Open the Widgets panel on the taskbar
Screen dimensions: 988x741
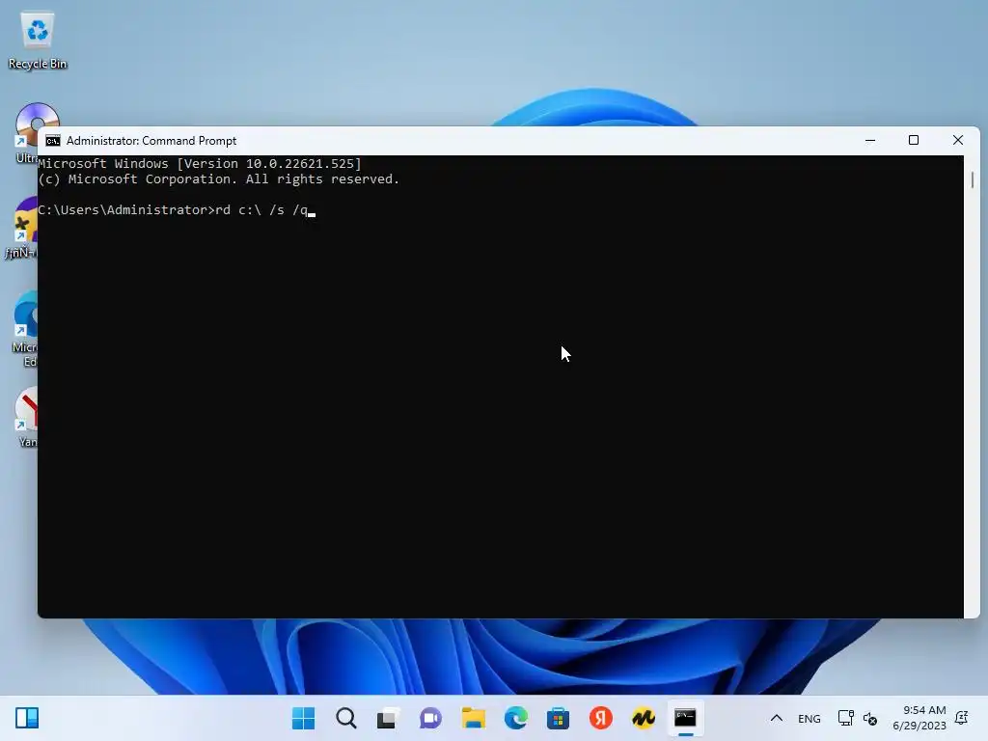(x=27, y=718)
